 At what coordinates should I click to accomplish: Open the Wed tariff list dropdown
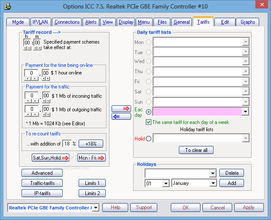point(245,61)
